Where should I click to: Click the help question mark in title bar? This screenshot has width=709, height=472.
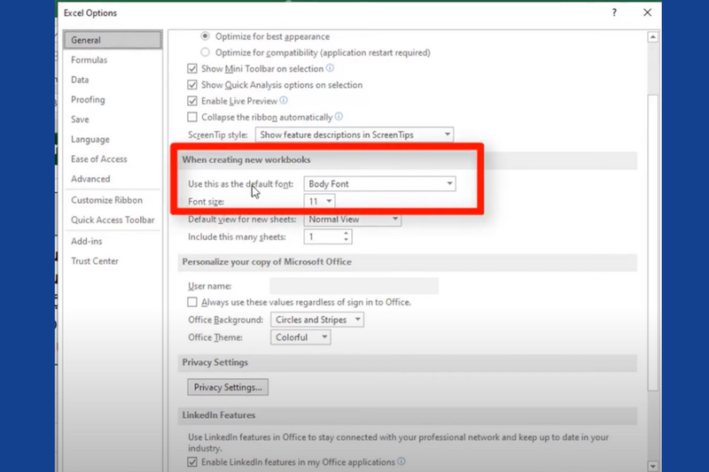(614, 12)
